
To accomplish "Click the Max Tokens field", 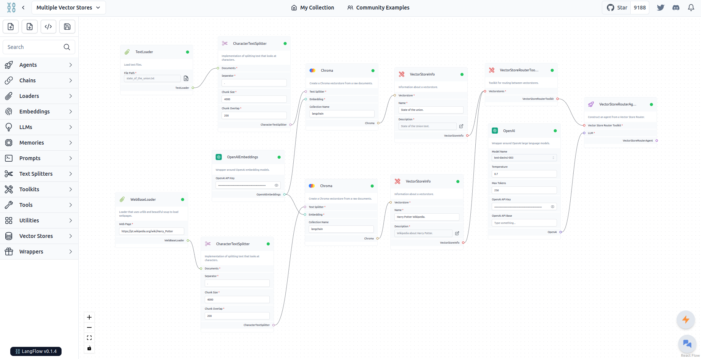I will click(x=524, y=191).
